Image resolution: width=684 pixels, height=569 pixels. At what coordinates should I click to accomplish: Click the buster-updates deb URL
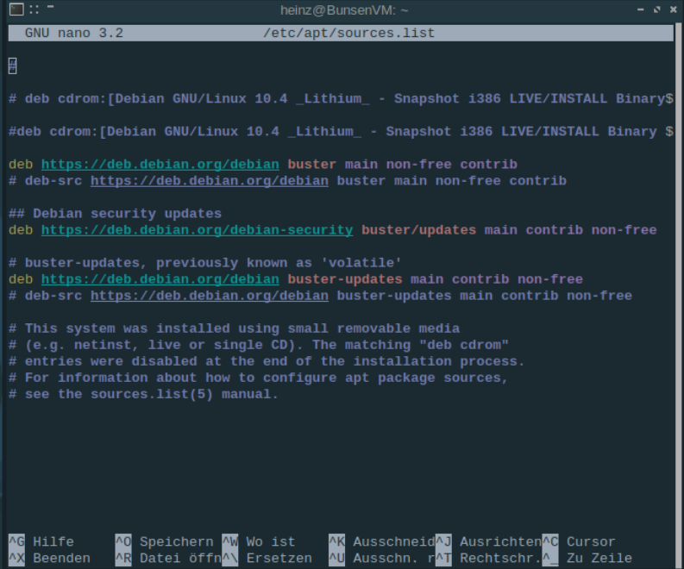tap(160, 279)
